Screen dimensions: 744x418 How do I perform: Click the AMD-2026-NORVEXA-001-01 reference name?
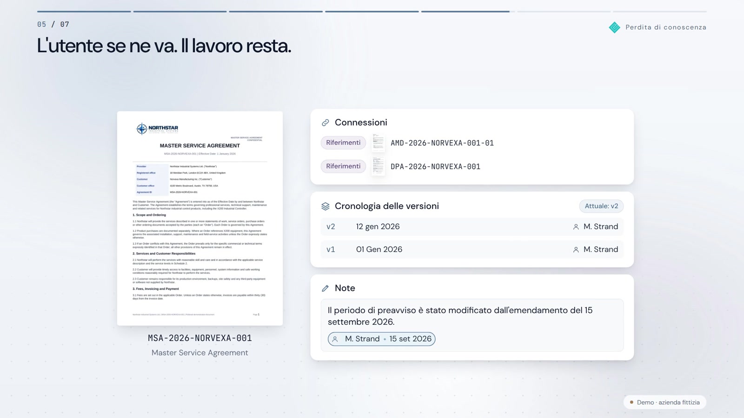pos(442,143)
